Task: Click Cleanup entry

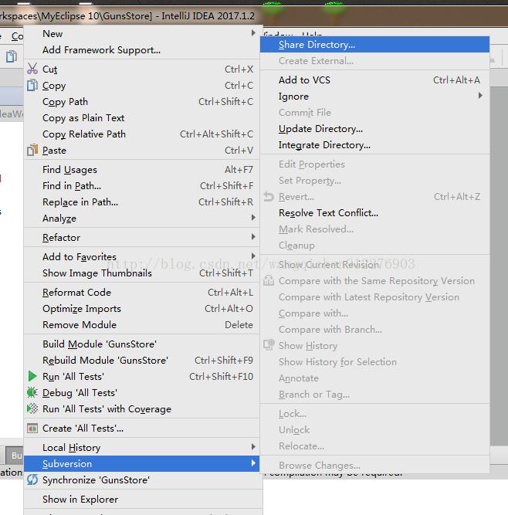Action: (374, 246)
